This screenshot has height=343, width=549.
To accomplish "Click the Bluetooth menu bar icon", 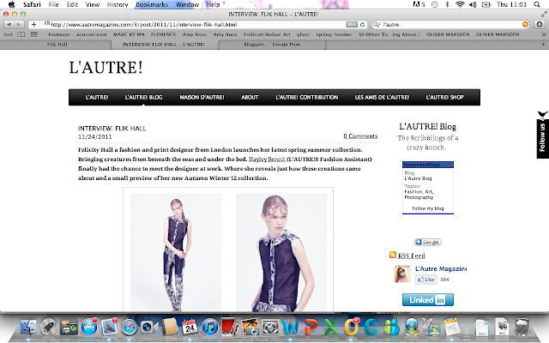I will click(x=447, y=4).
